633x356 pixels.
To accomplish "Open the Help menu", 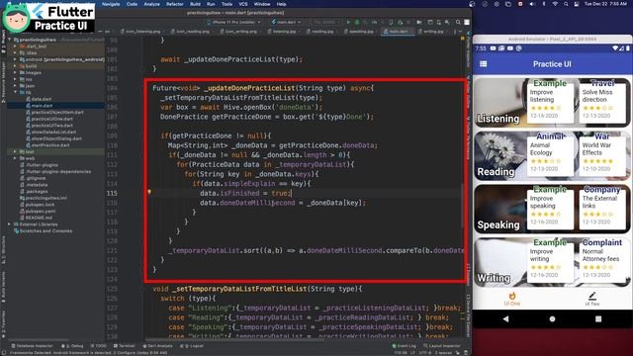I will [x=281, y=4].
